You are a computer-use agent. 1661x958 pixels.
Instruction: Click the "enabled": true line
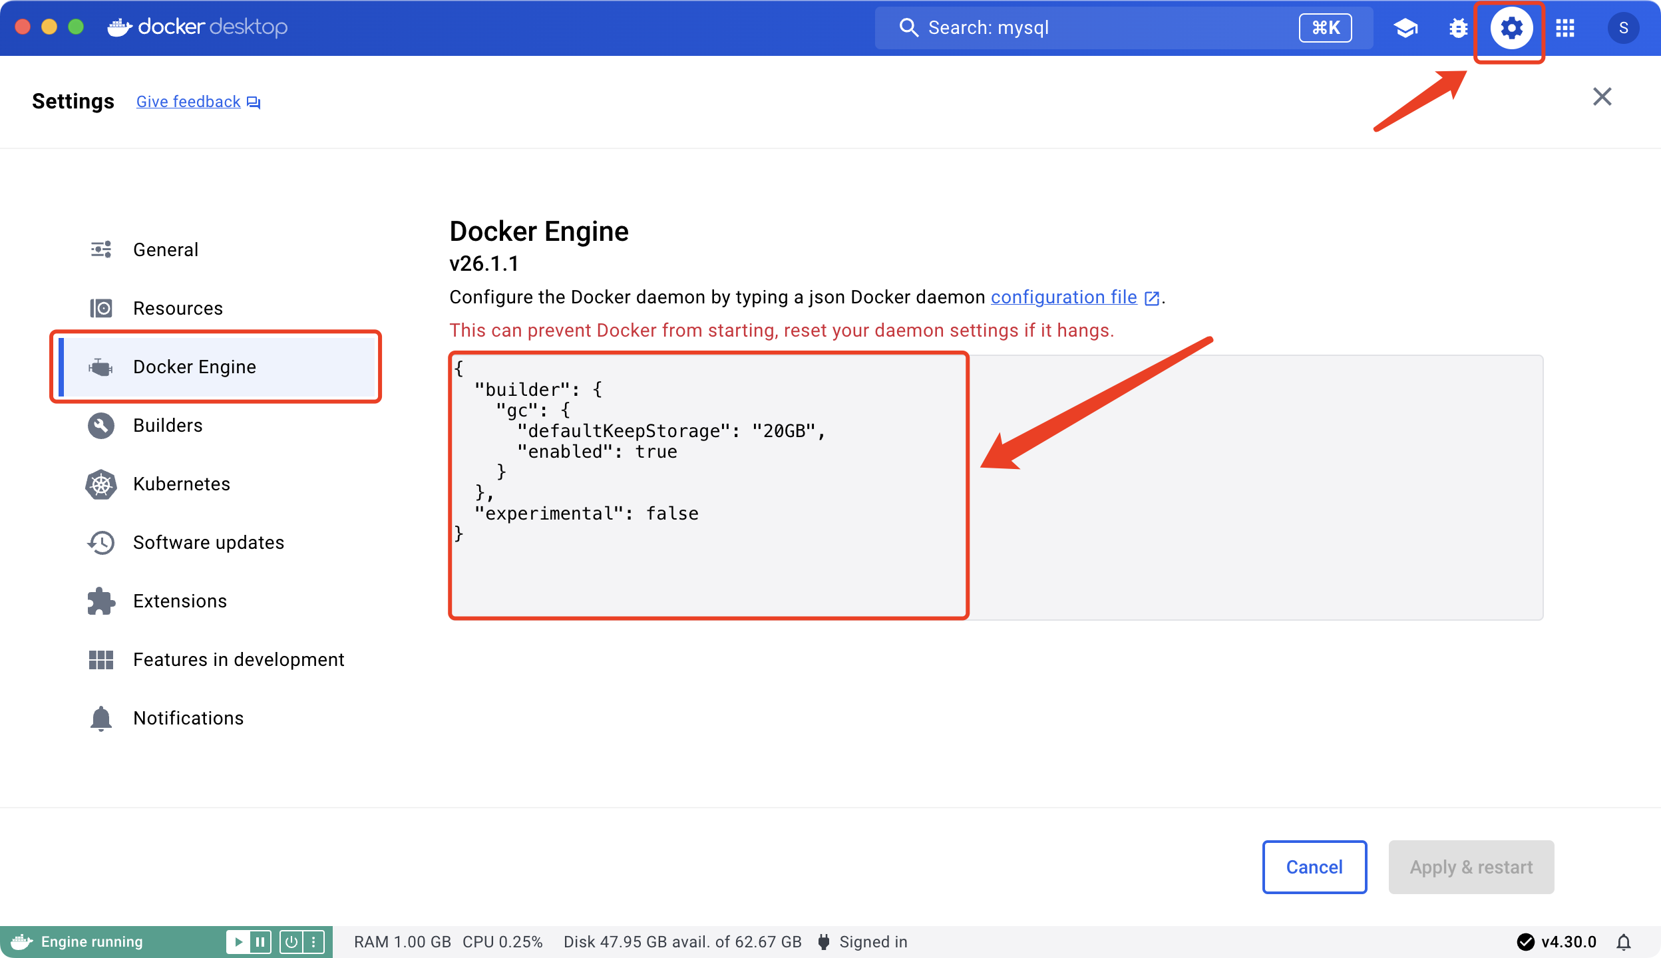596,452
